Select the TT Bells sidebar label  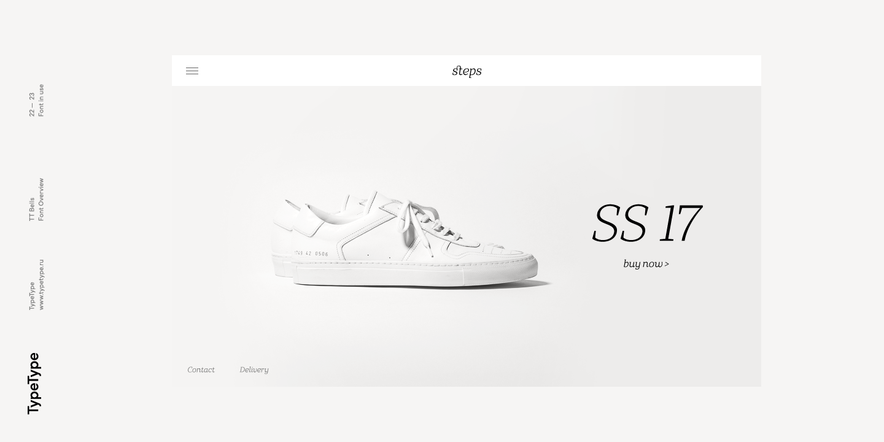pos(32,209)
